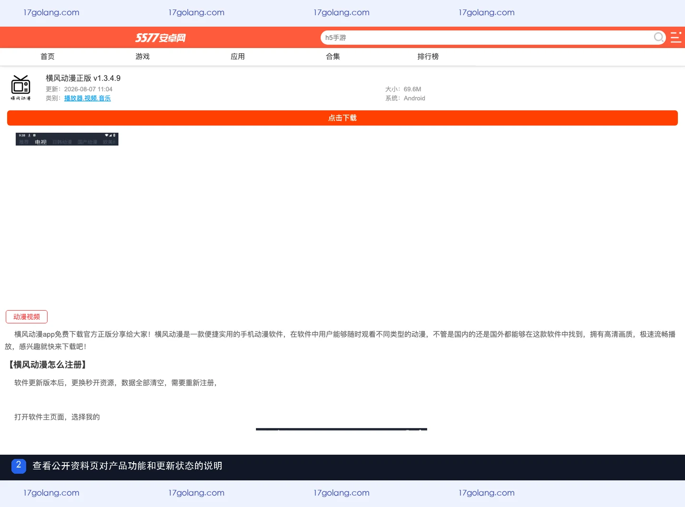The height and width of the screenshot is (507, 685).
Task: Open the 排行榜 nav tab
Action: 428,57
